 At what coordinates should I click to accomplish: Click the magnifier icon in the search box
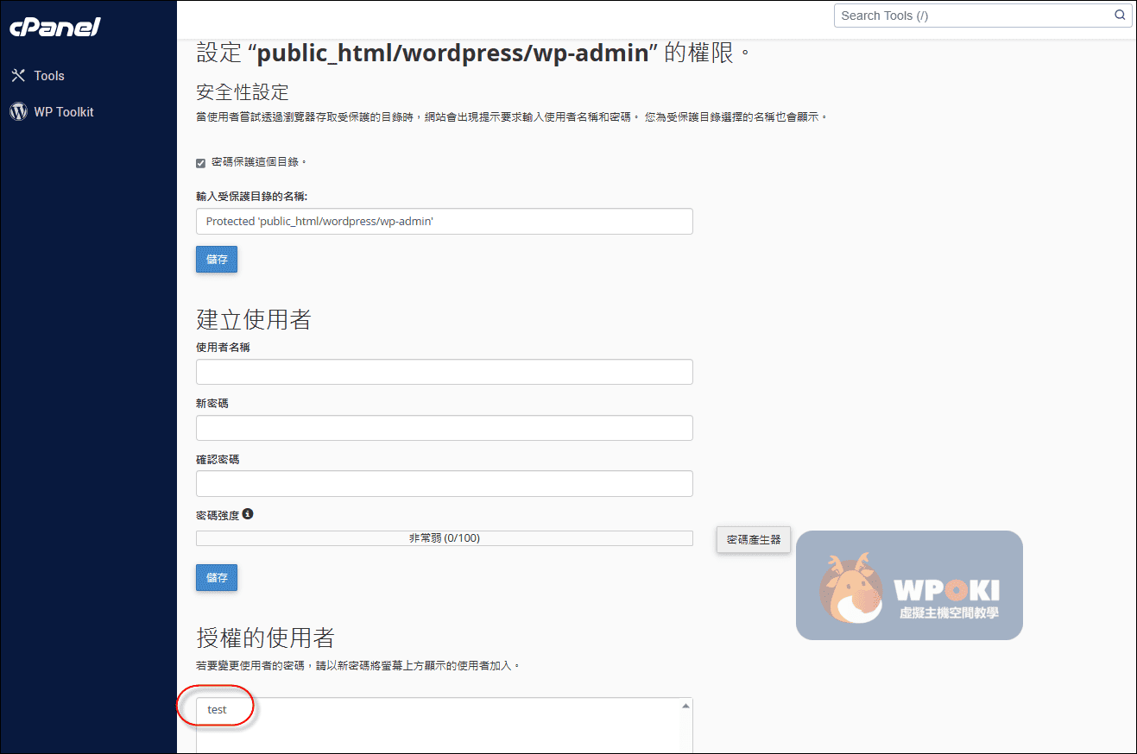point(1119,16)
